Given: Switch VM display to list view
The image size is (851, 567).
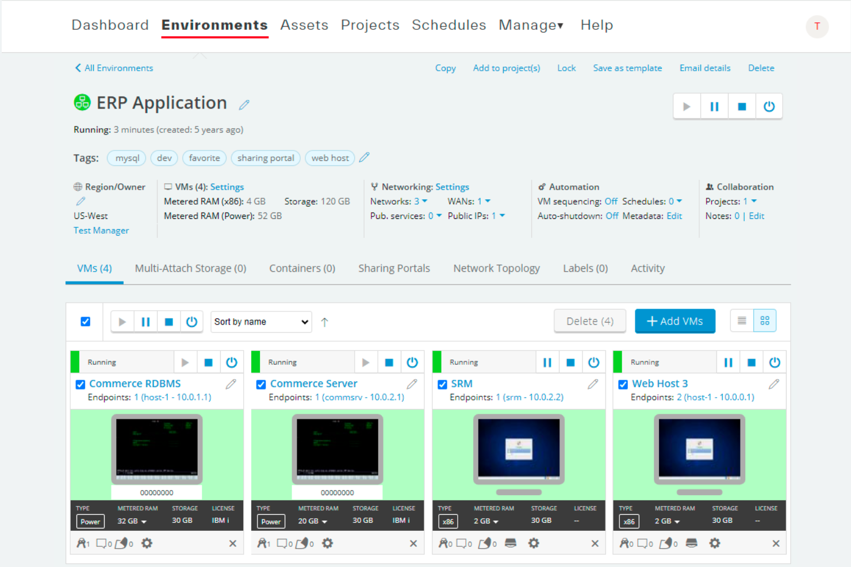Looking at the screenshot, I should tap(741, 321).
